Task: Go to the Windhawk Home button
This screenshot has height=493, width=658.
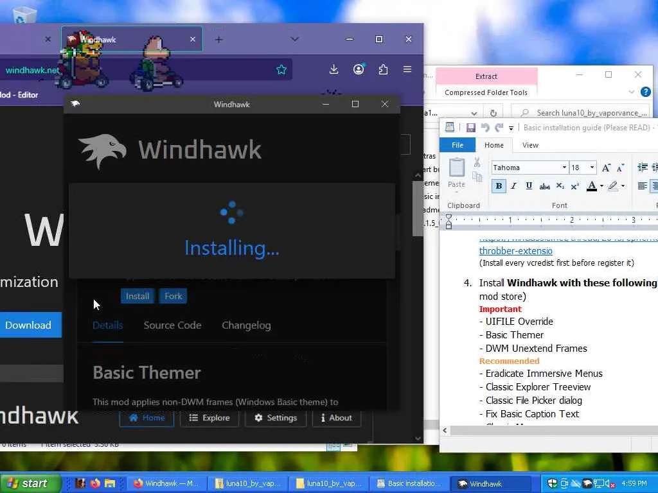Action: 147,418
